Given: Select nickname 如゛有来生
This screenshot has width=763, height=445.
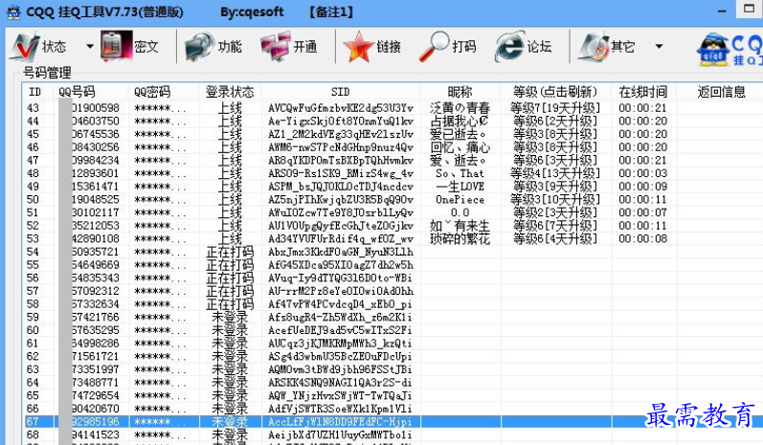Looking at the screenshot, I should coord(460,226).
